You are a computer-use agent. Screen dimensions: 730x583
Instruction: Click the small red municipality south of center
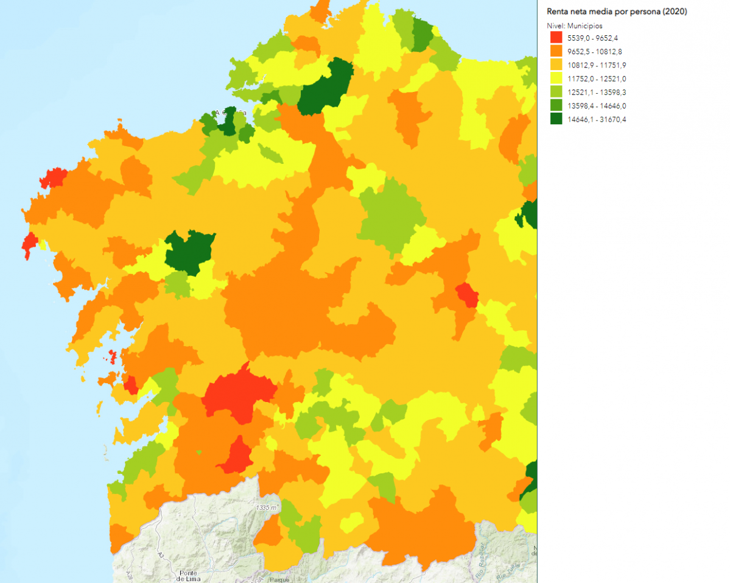point(235,456)
